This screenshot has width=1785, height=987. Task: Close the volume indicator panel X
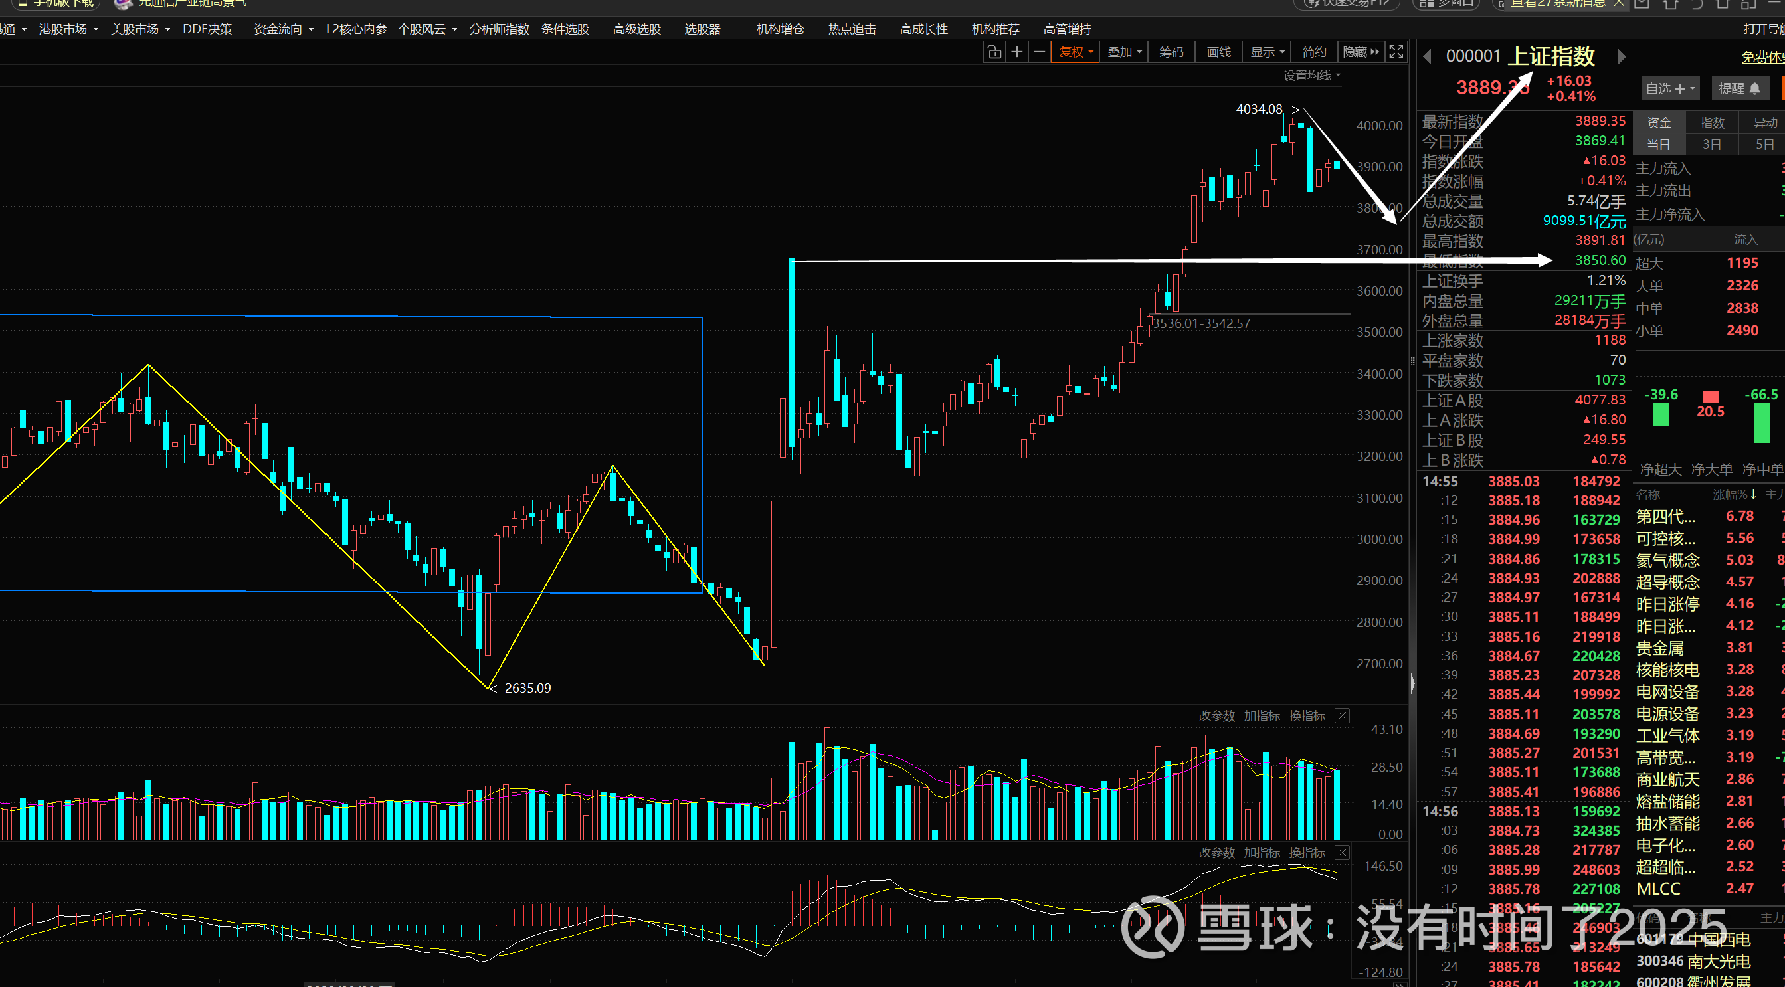pos(1342,715)
